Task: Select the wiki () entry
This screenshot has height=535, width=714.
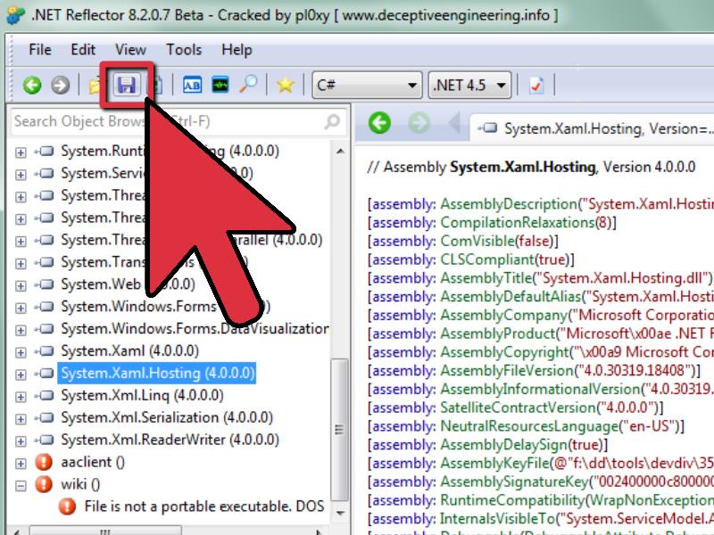Action: pyautogui.click(x=80, y=484)
